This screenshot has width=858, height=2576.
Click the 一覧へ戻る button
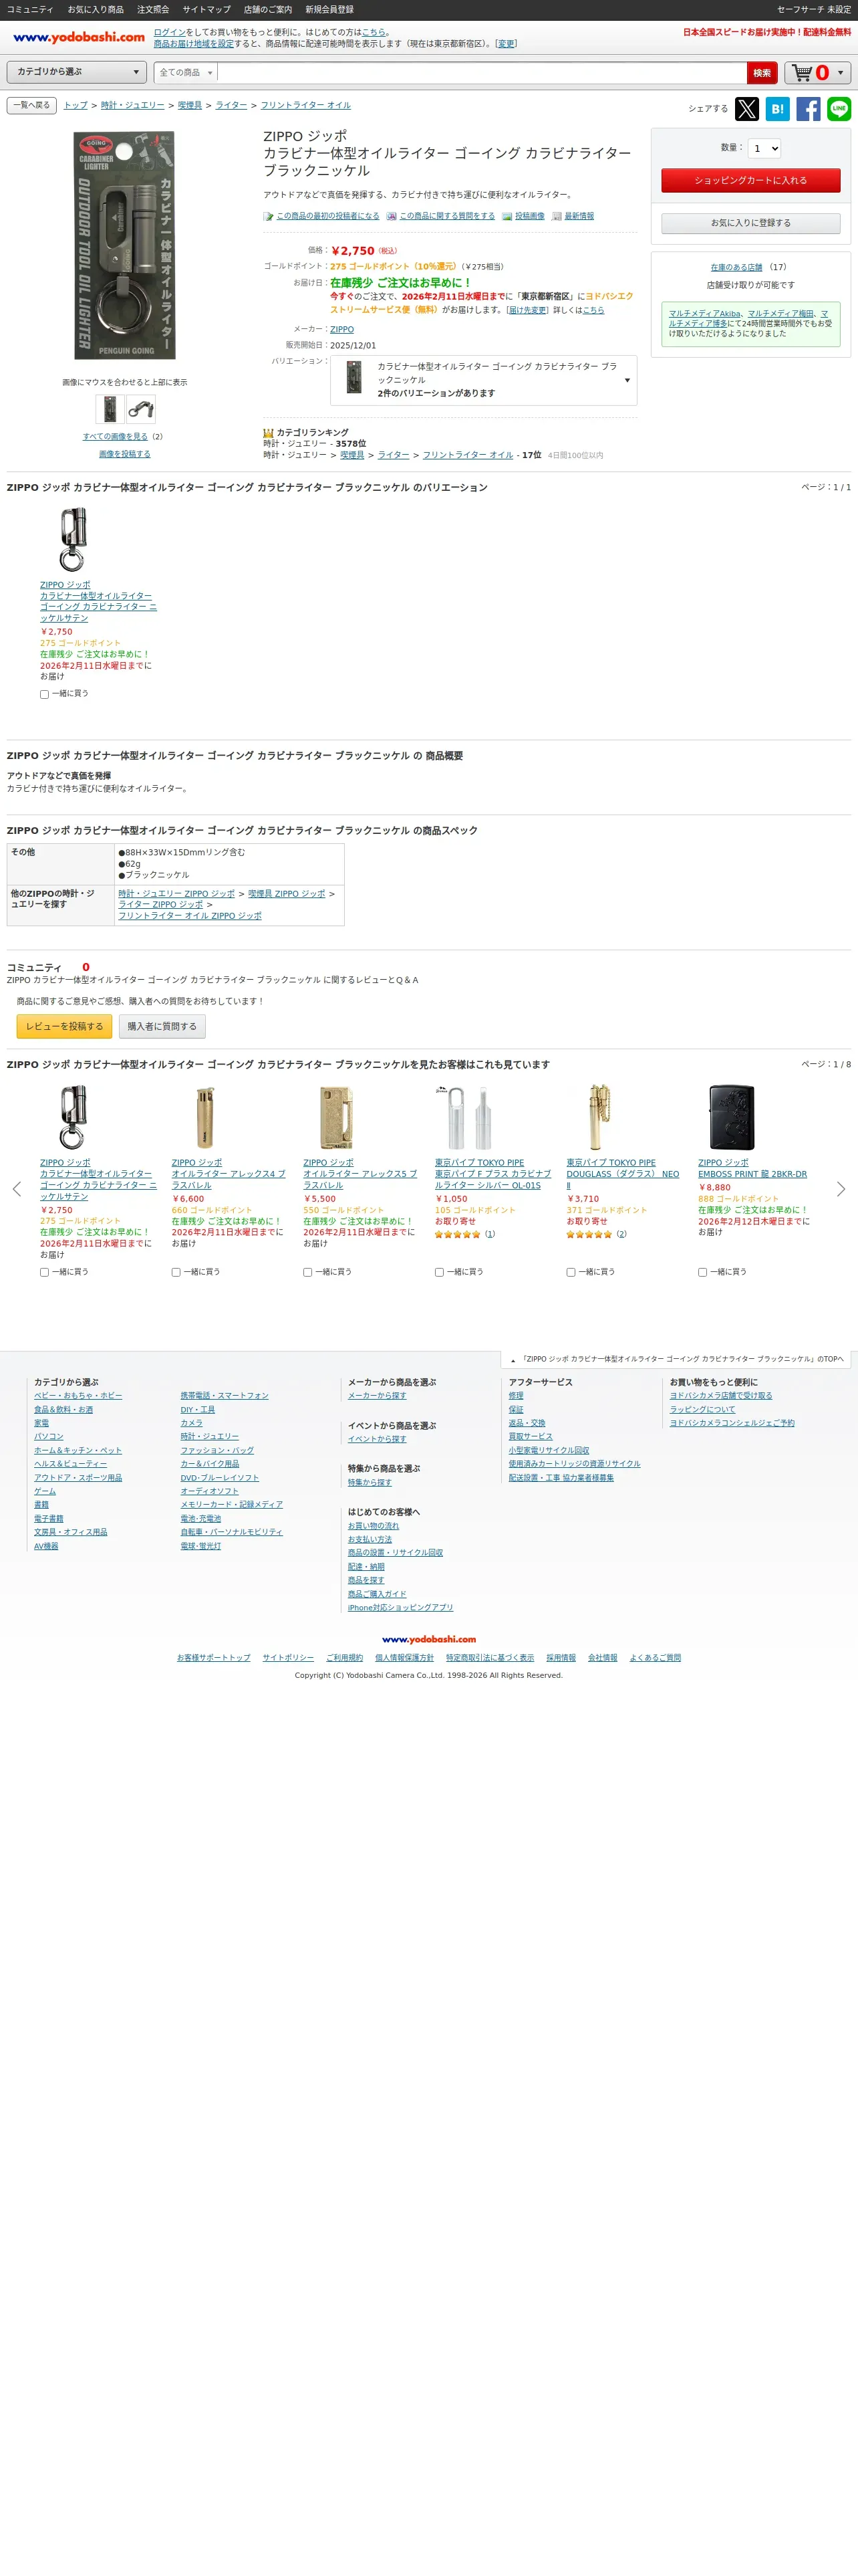32,105
